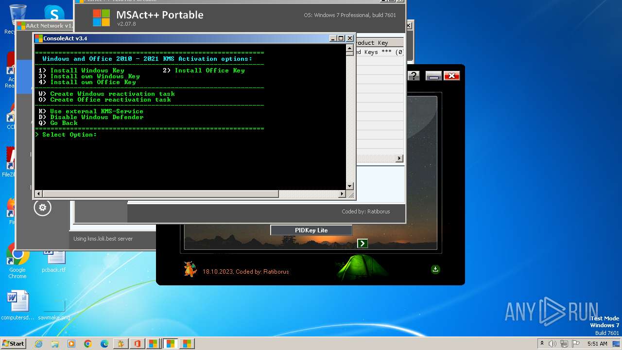Click 'Create Office reactivation task' text
The image size is (622, 350).
pos(110,100)
